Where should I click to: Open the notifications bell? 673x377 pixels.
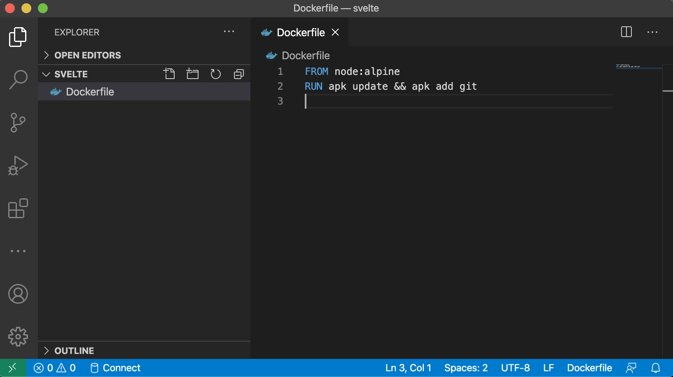point(656,368)
